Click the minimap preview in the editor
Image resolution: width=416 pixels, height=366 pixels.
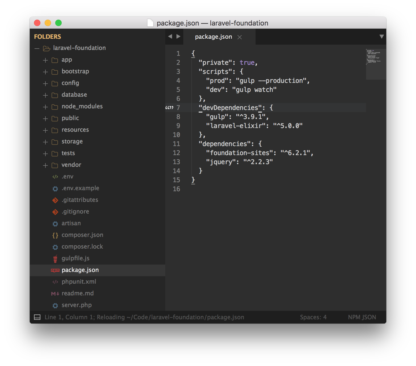376,64
